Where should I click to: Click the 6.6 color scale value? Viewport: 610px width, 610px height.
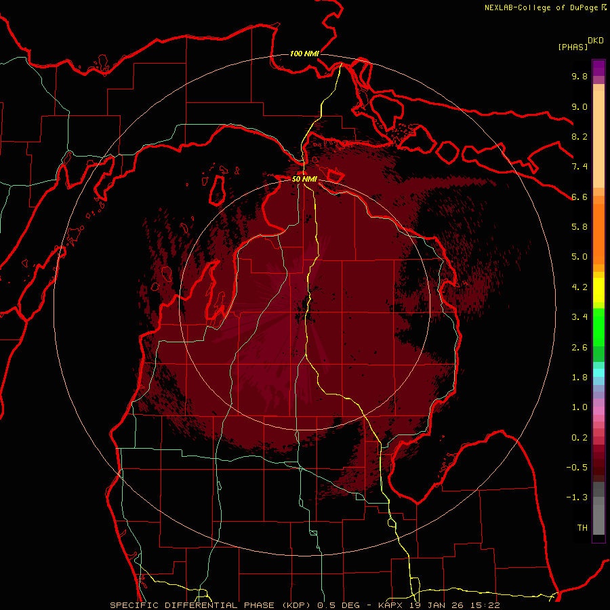579,197
